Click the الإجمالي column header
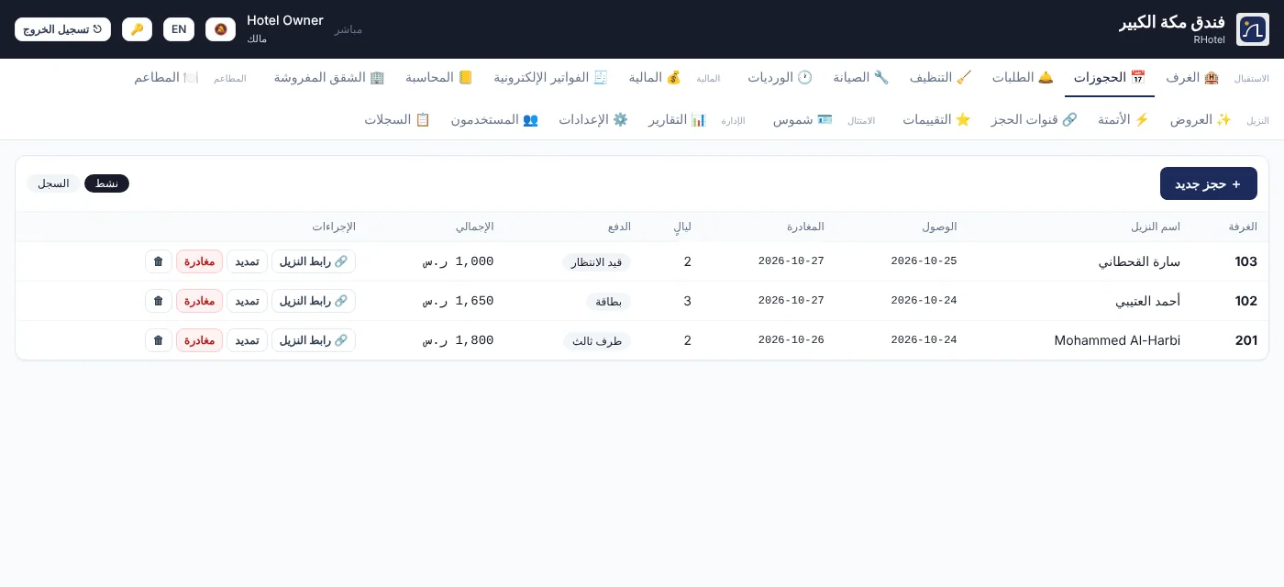 coord(475,227)
